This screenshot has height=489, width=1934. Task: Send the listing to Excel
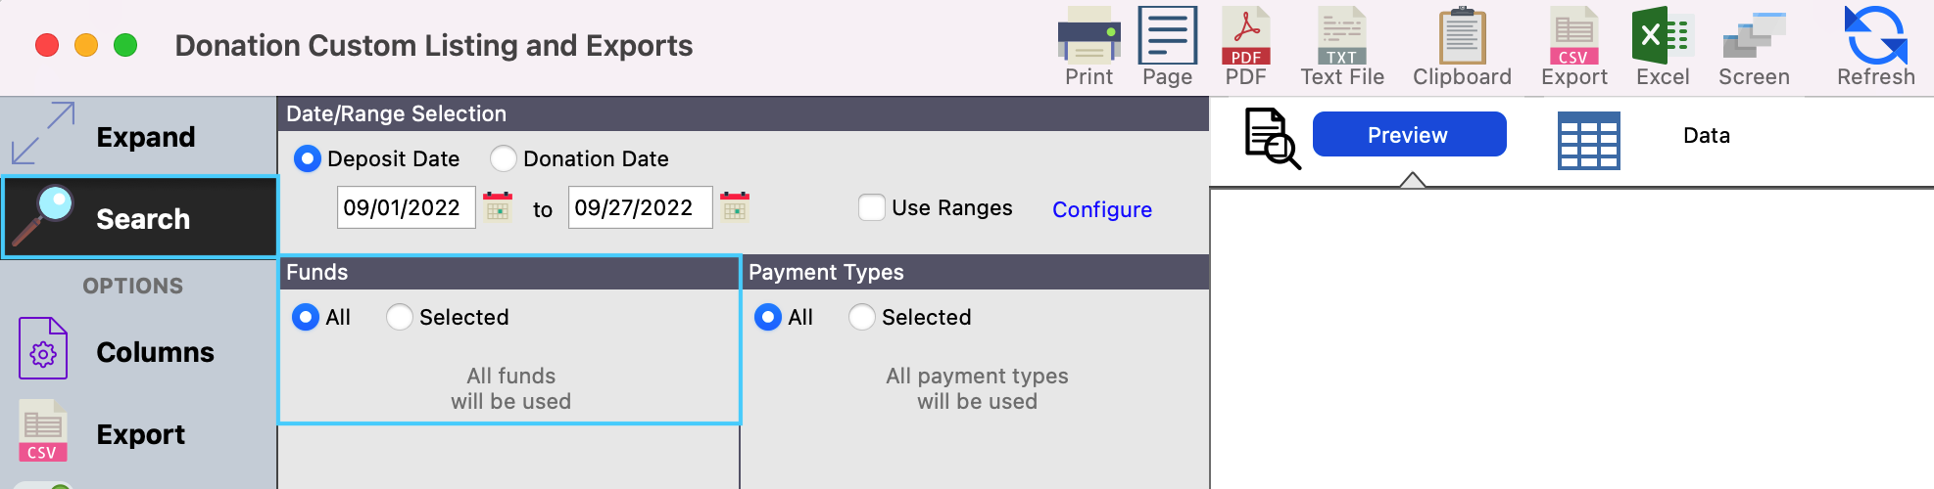tap(1662, 46)
